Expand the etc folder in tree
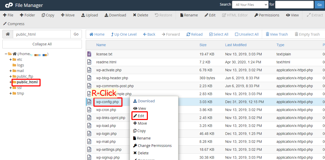 [11, 59]
